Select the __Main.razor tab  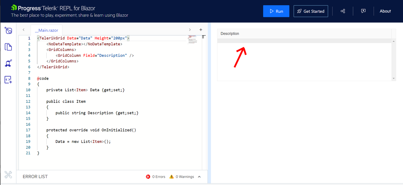[47, 30]
